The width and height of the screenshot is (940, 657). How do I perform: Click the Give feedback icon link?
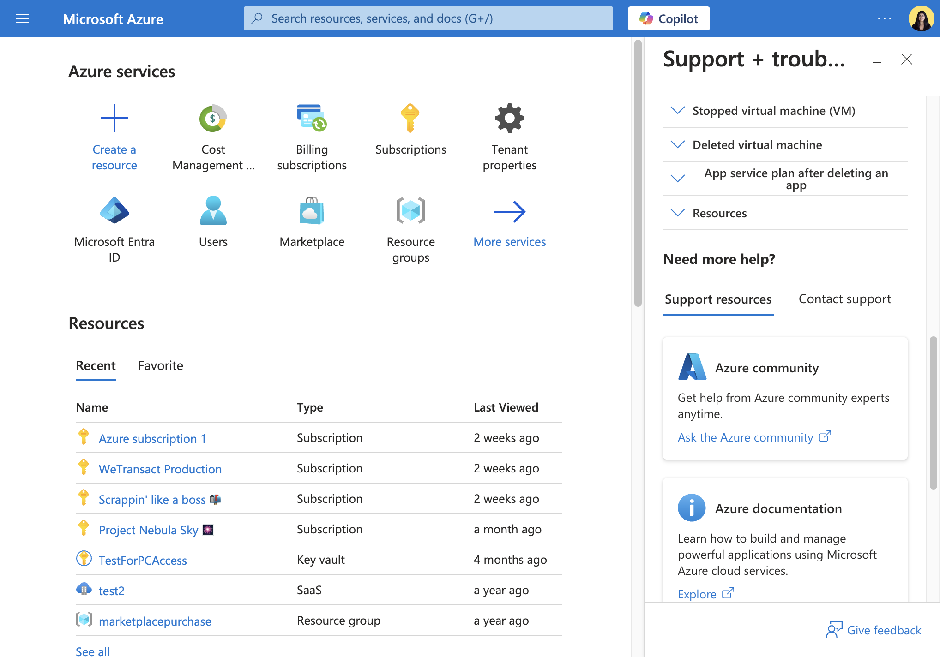pyautogui.click(x=874, y=630)
